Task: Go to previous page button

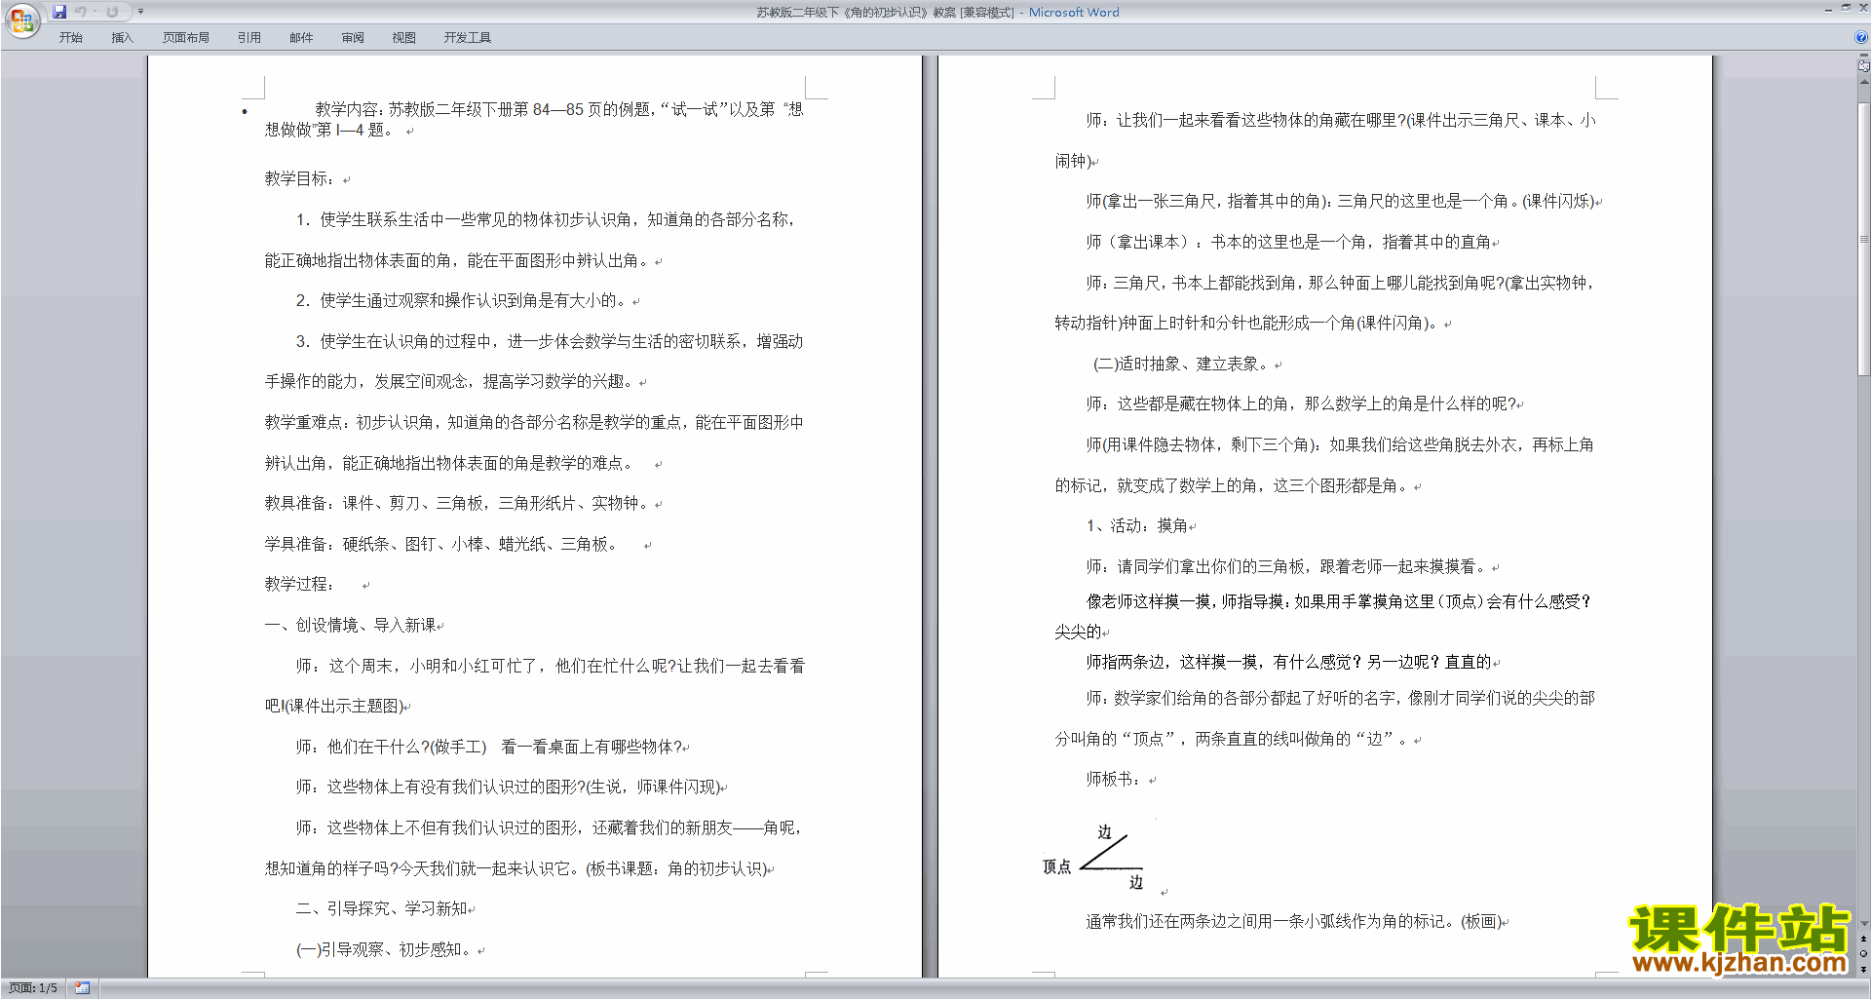Action: (1863, 940)
